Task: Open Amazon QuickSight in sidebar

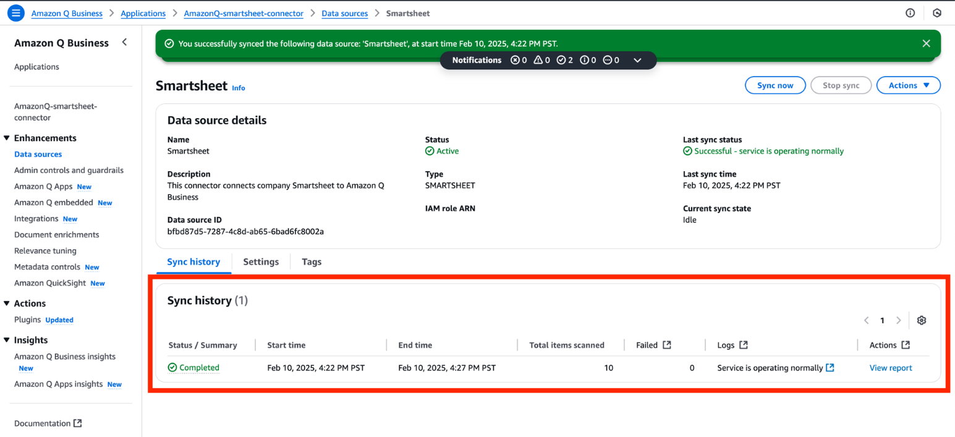Action: pos(51,283)
